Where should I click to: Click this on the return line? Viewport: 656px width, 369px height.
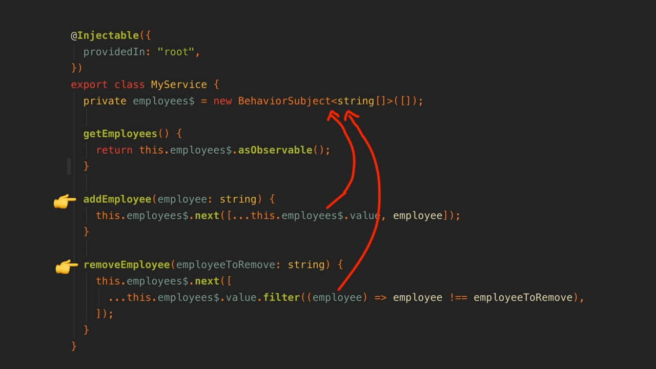[151, 150]
